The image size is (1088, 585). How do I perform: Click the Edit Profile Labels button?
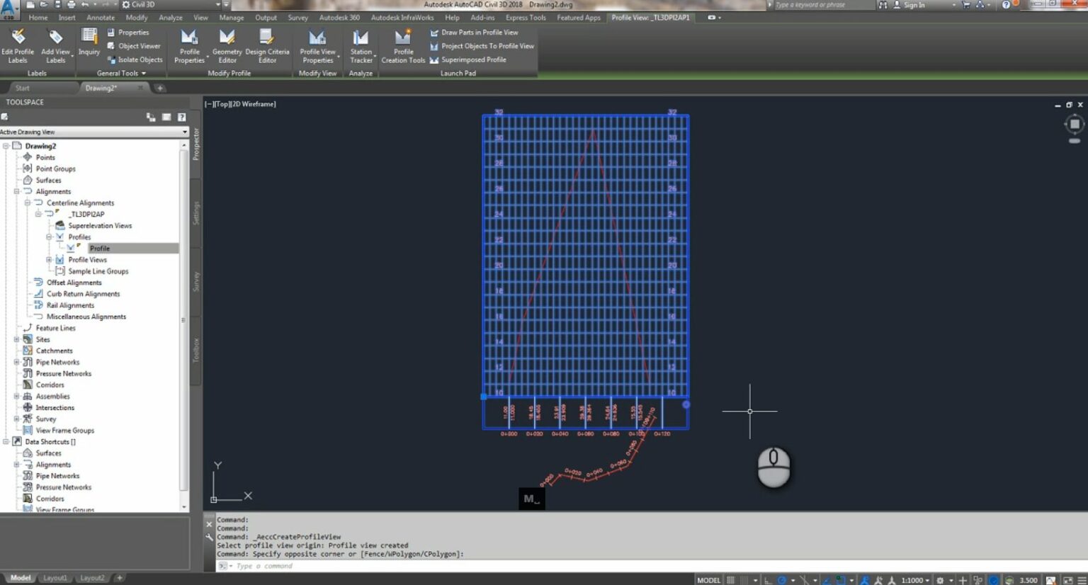[x=18, y=46]
